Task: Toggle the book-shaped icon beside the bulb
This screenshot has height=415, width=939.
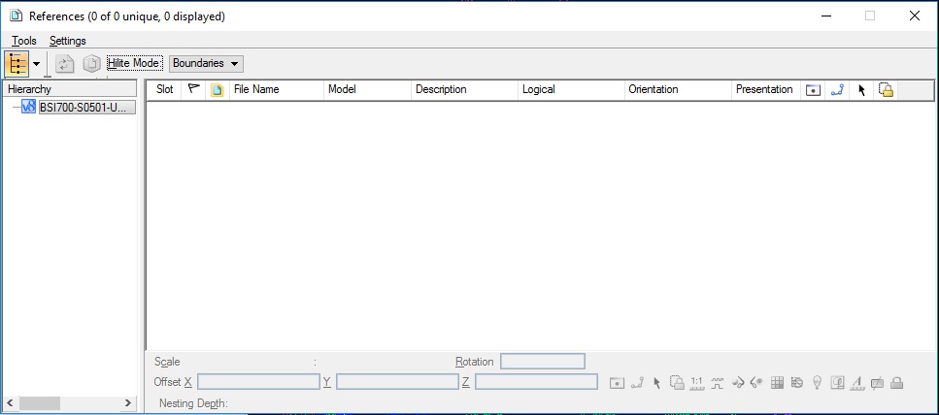Action: click(x=837, y=383)
